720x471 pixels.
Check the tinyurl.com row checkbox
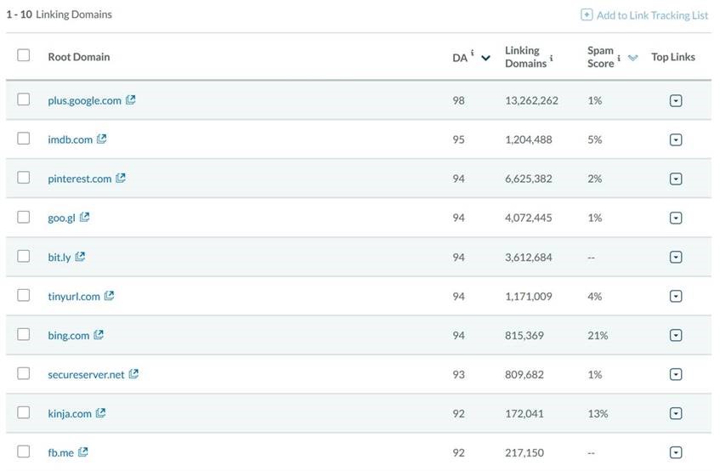24,295
